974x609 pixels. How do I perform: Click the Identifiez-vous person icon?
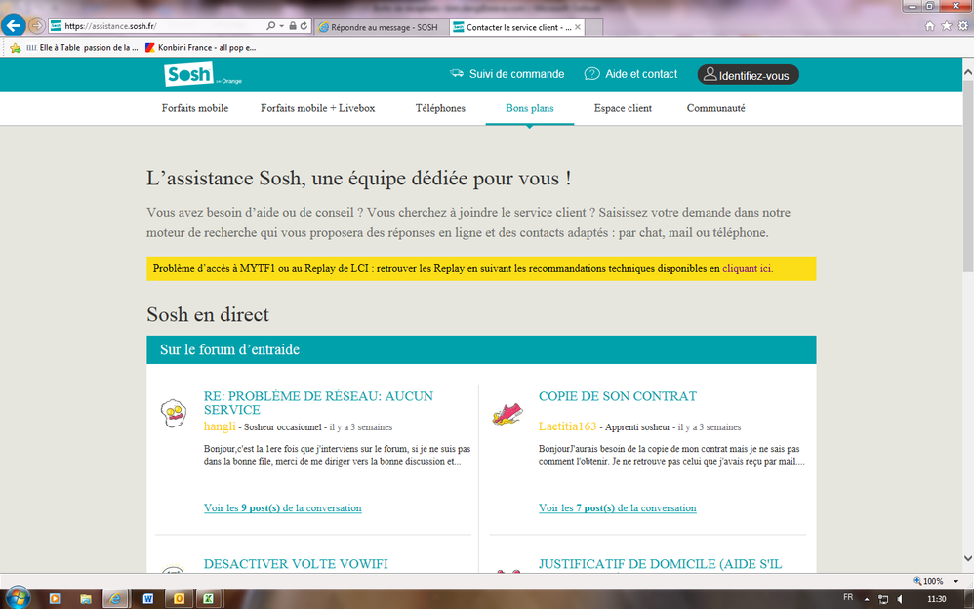[711, 74]
